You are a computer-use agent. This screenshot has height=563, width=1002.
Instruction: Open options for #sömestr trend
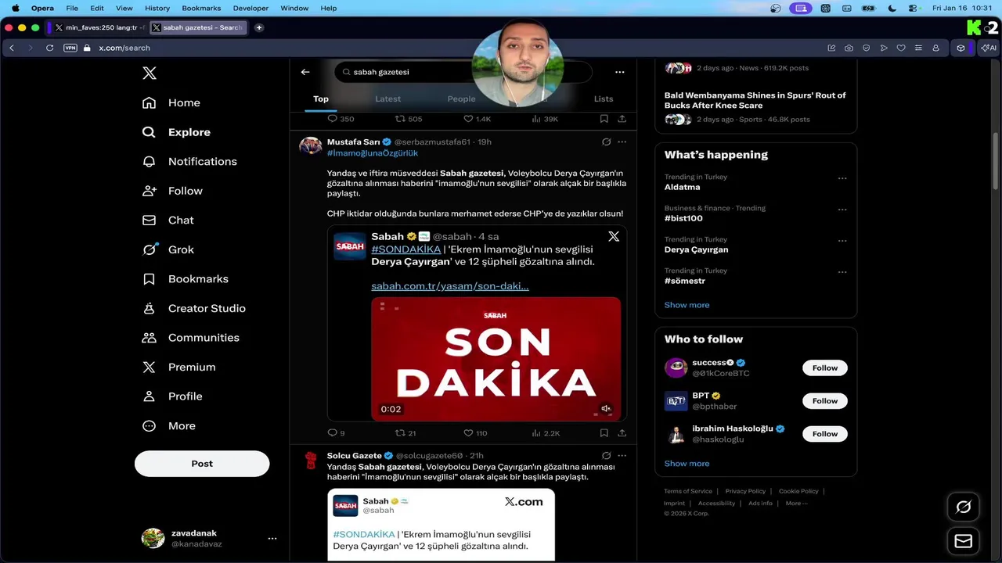pyautogui.click(x=842, y=271)
